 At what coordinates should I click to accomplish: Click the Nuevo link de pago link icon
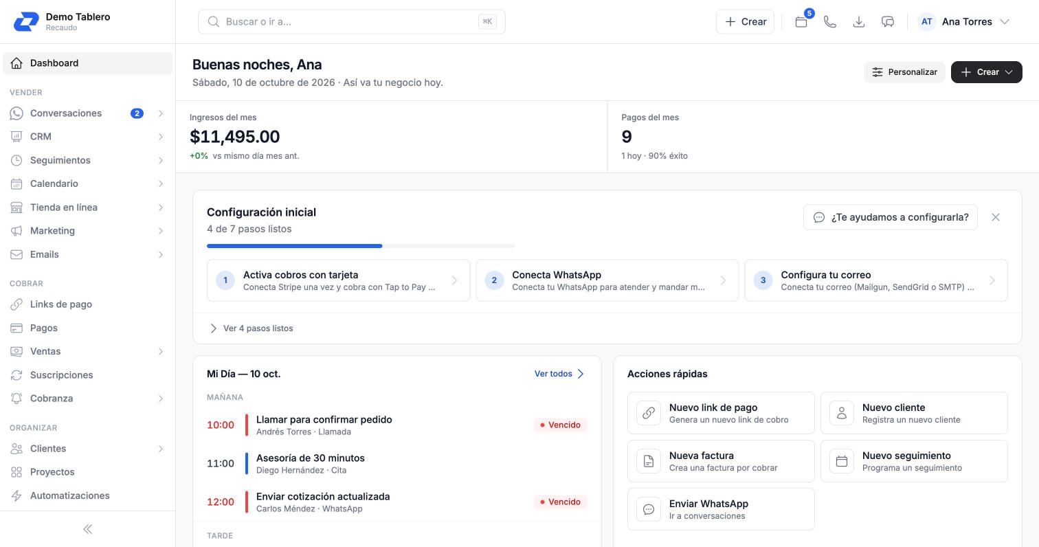click(649, 413)
